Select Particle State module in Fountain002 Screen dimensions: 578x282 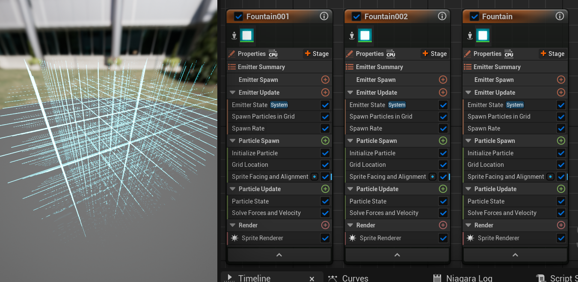point(368,201)
